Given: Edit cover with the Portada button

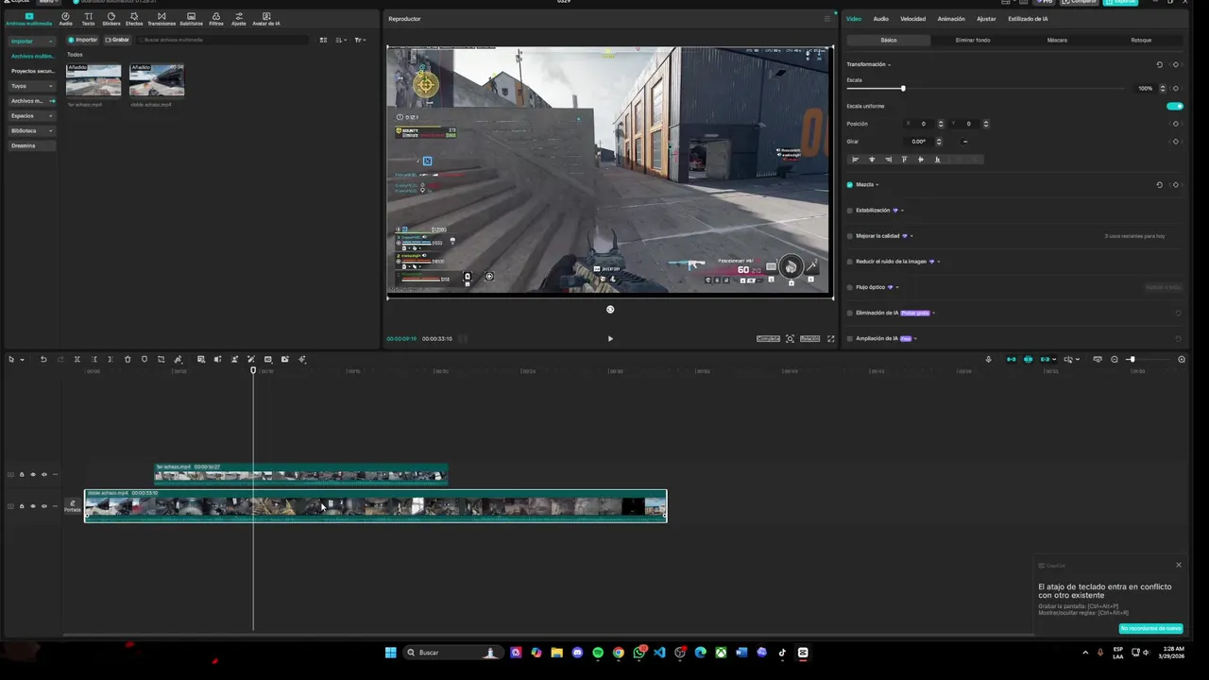Looking at the screenshot, I should (73, 506).
